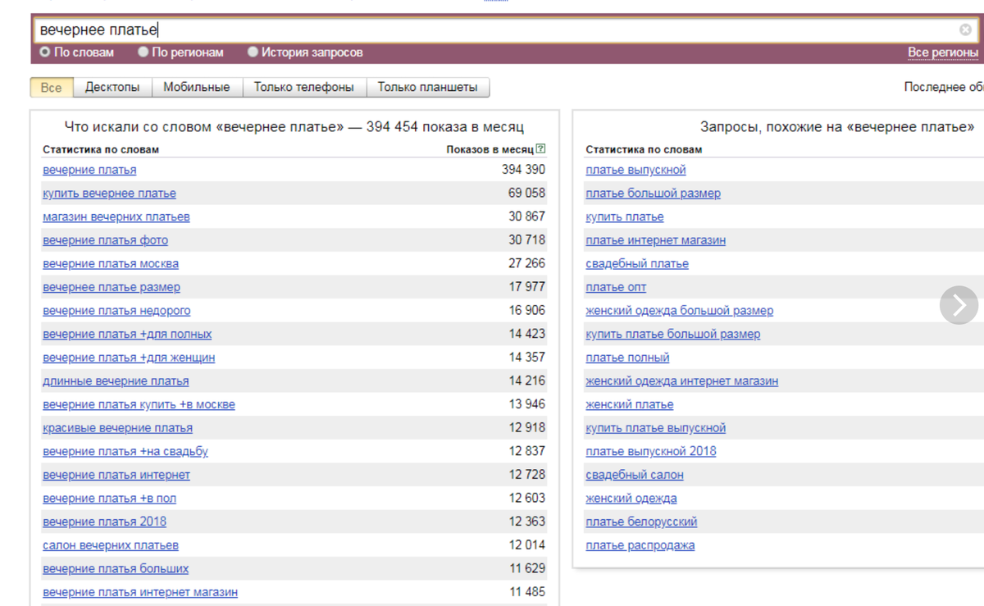Open the Все регионы region selector
The image size is (984, 606).
[943, 52]
